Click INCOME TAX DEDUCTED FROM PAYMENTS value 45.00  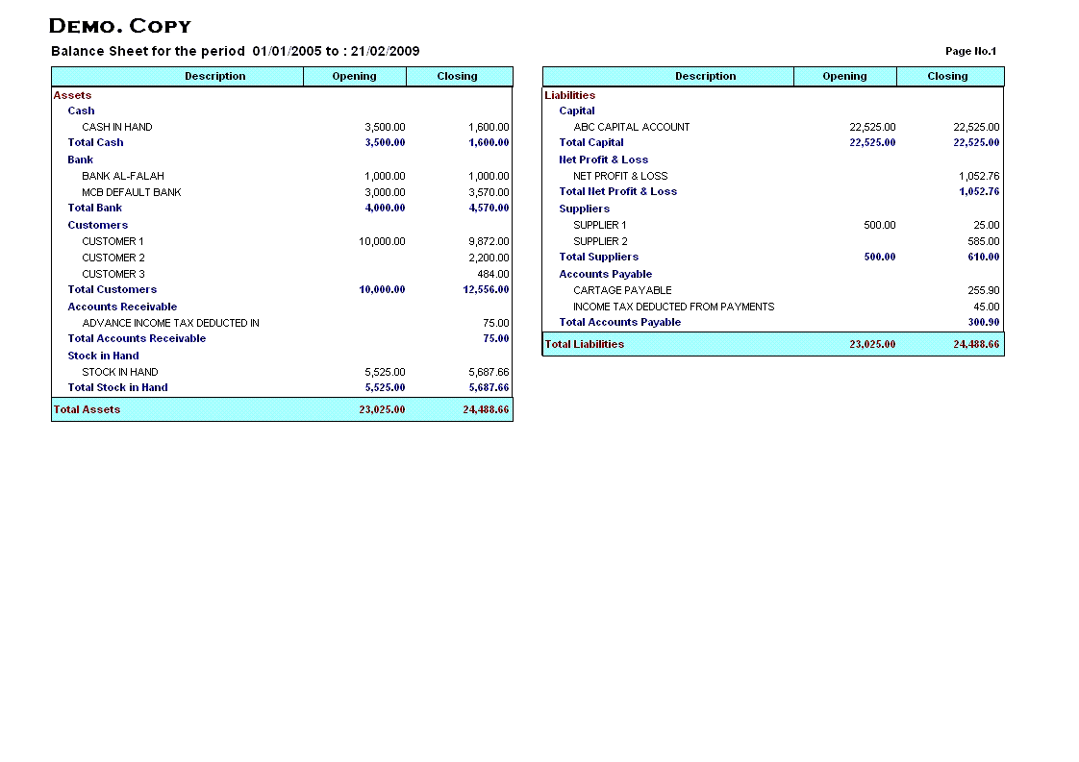986,307
